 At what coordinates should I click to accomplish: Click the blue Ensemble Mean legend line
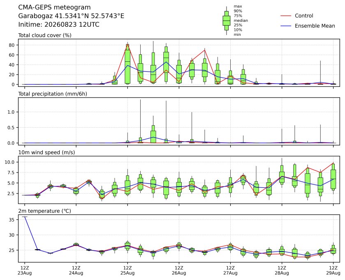click(x=286, y=26)
